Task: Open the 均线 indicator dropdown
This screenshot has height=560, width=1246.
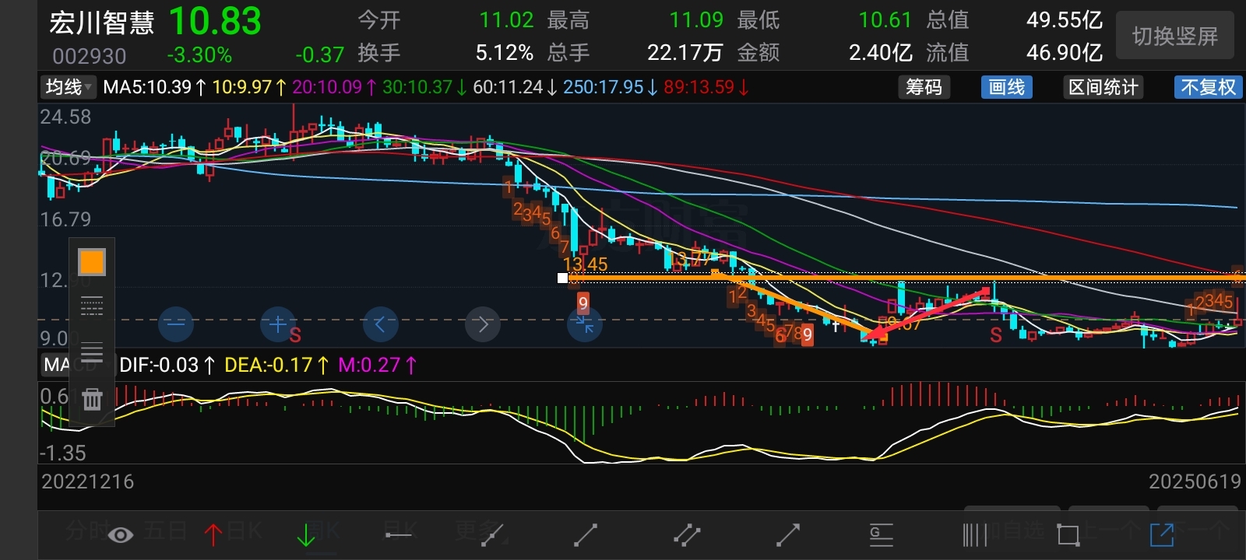Action: (69, 87)
